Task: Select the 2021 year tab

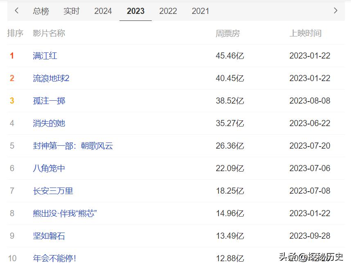Action: click(200, 11)
